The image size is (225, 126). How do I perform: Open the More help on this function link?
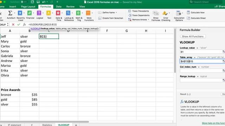click(x=213, y=123)
